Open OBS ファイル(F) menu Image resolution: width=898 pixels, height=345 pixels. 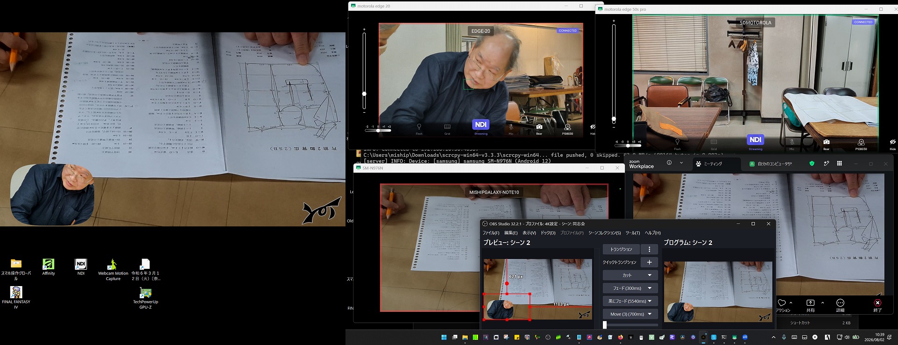tap(491, 233)
